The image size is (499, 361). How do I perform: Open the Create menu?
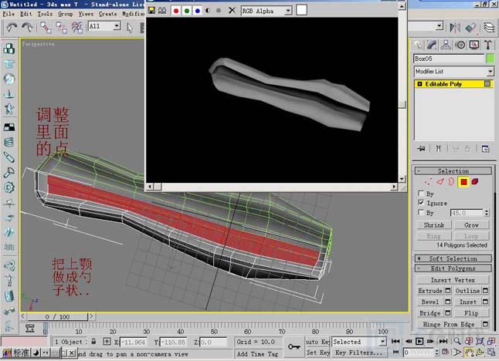108,14
